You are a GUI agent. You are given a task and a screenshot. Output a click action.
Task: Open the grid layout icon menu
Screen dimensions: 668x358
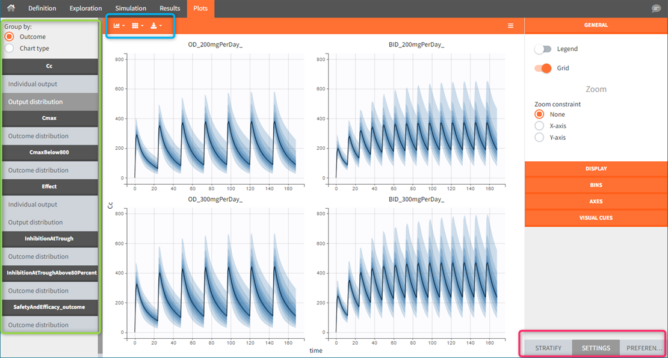137,26
